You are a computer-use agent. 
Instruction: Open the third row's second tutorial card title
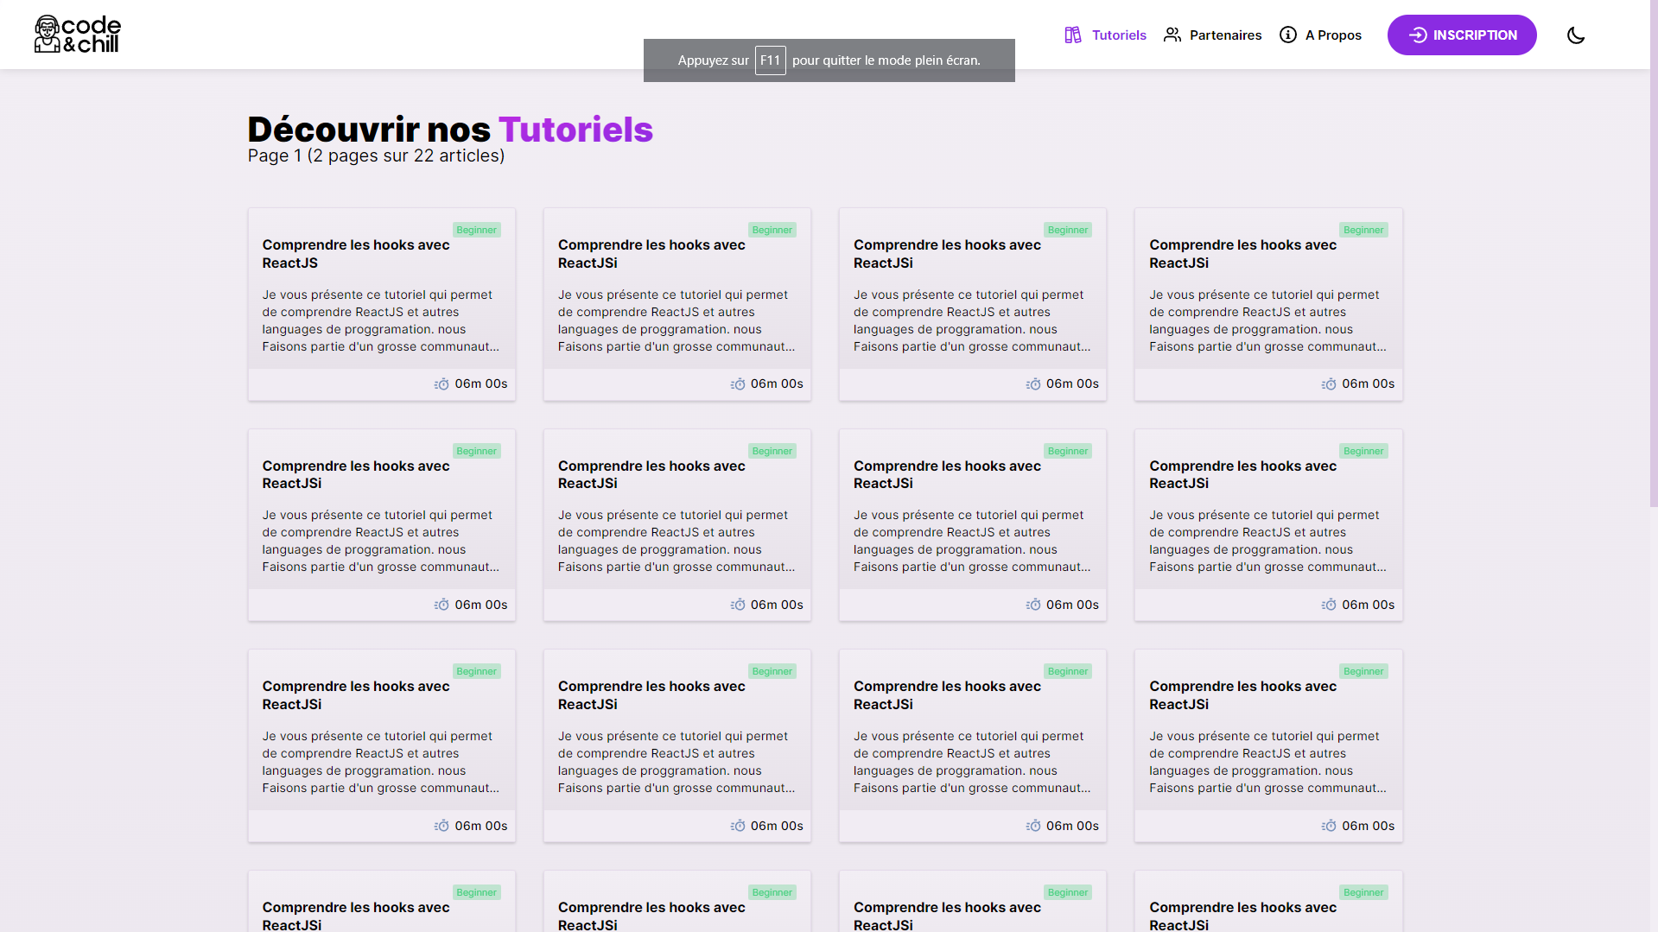pos(651,695)
